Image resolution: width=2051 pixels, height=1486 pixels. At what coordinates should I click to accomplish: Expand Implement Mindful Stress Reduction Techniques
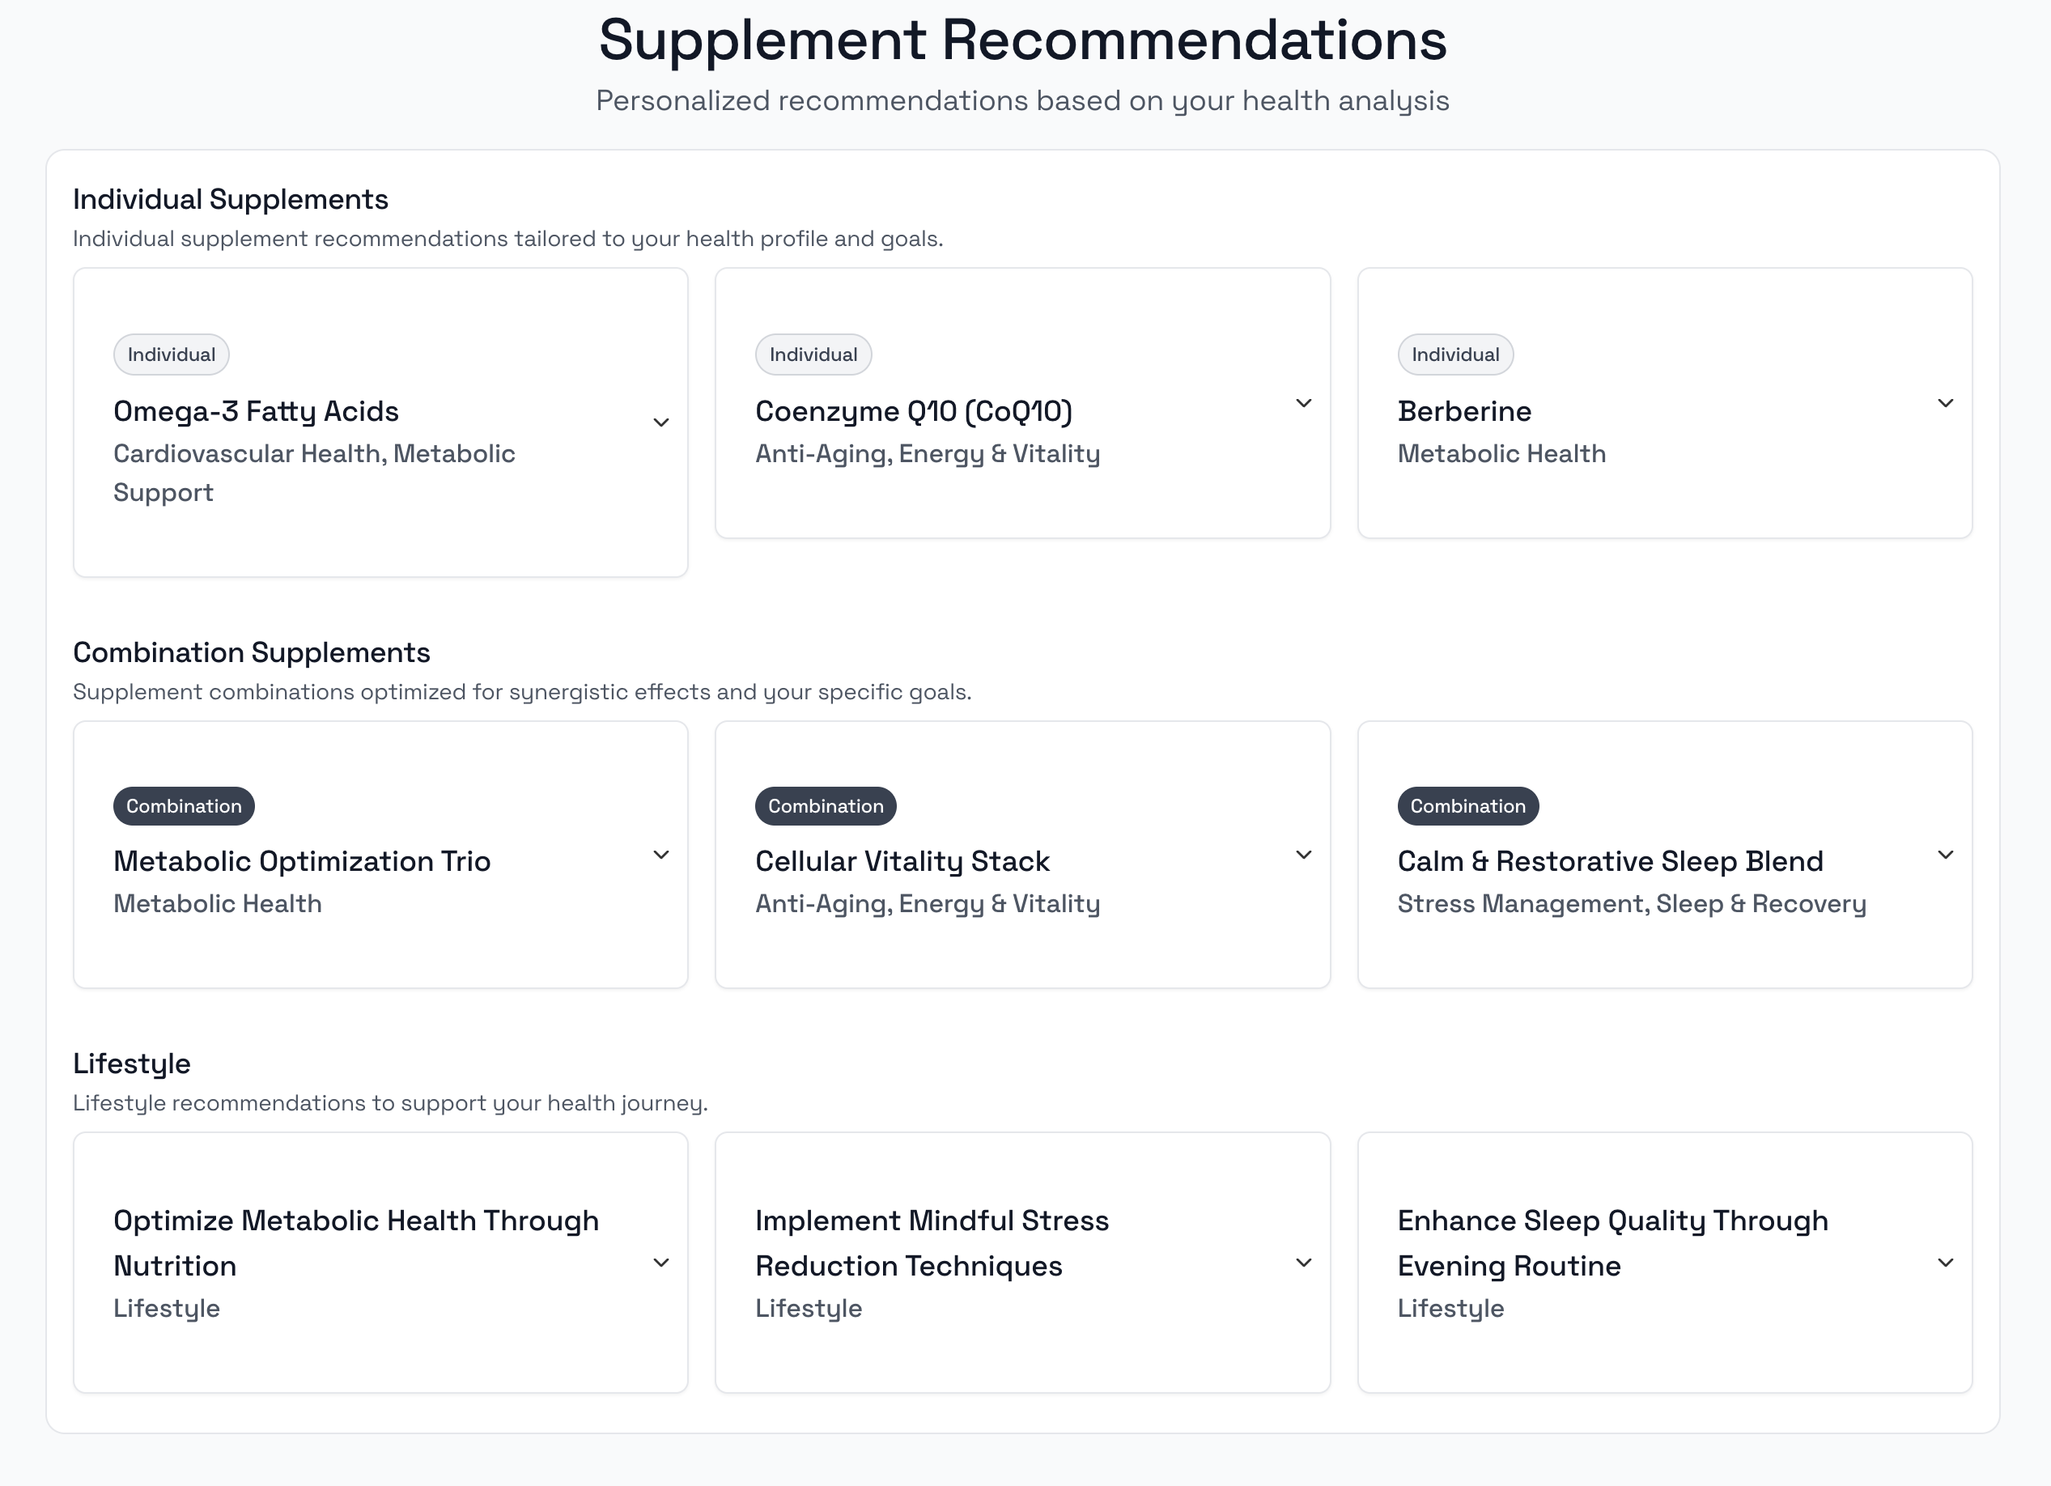(1303, 1263)
